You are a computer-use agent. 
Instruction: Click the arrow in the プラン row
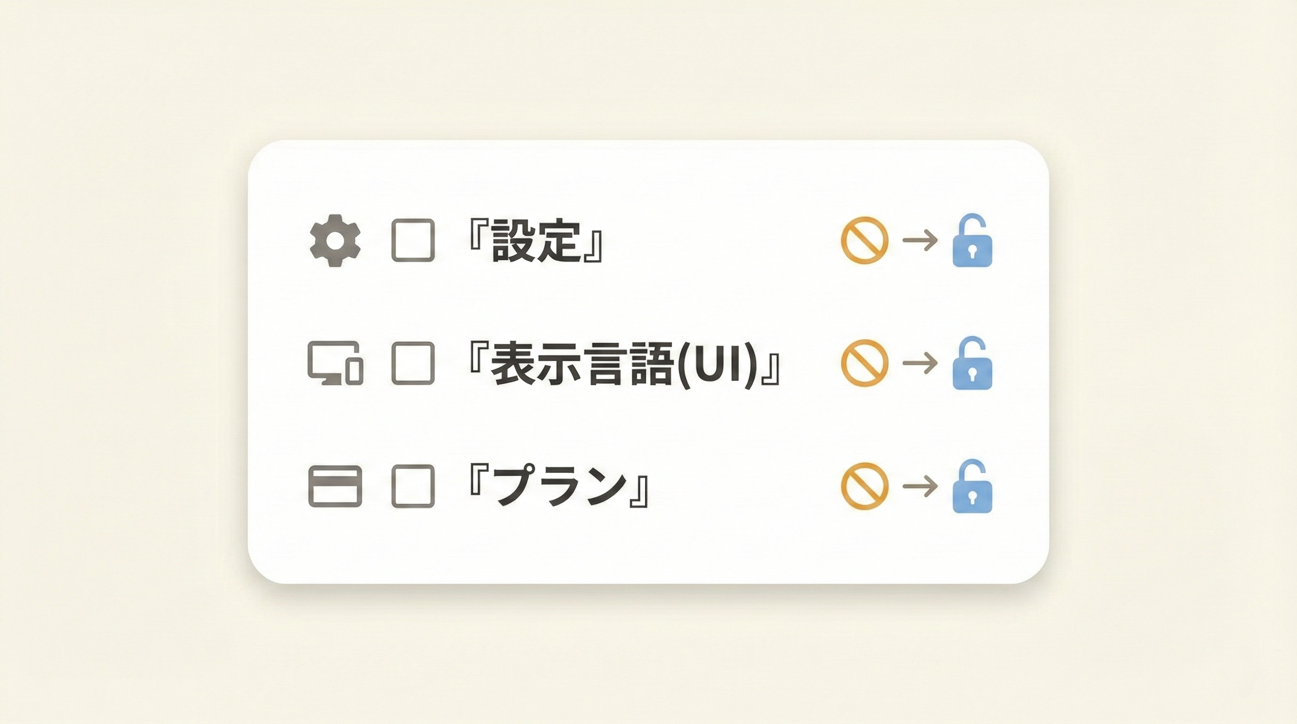[x=920, y=486]
